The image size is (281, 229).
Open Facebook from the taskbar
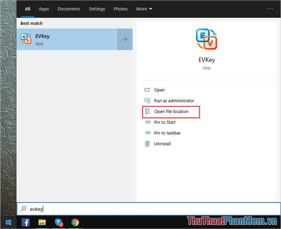point(26,222)
